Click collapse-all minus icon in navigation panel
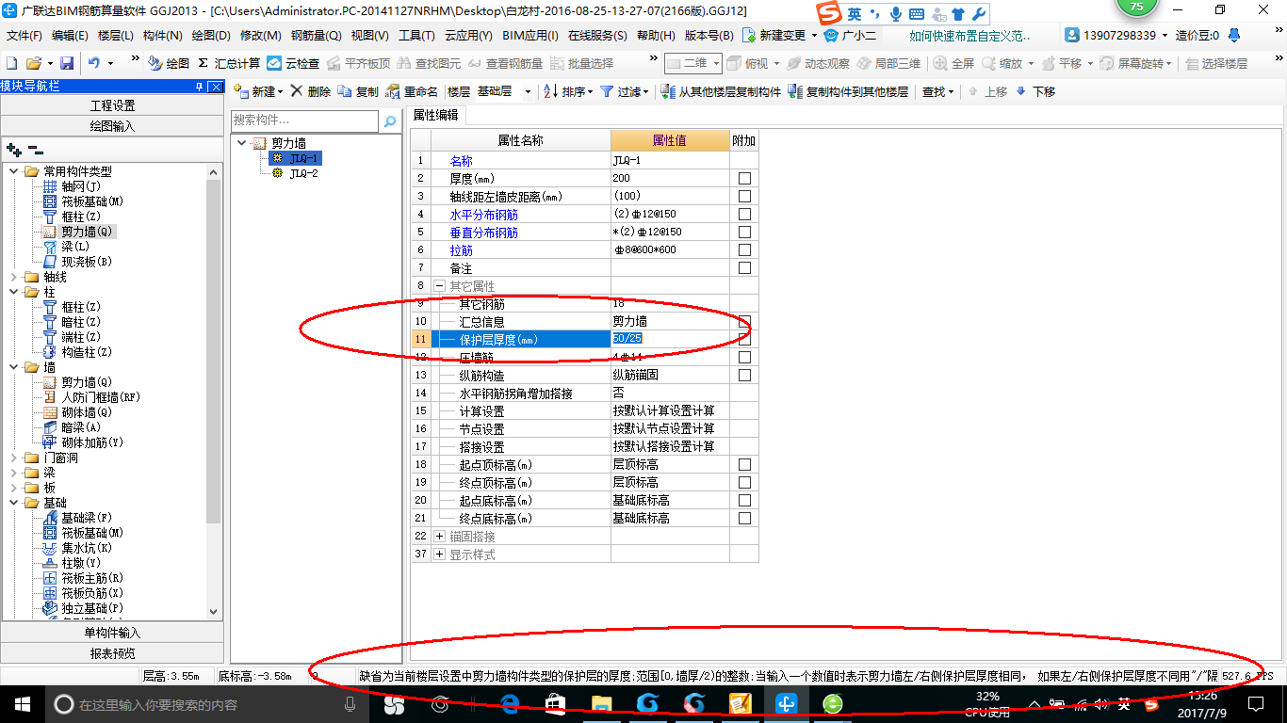Image resolution: width=1287 pixels, height=723 pixels. 36,149
